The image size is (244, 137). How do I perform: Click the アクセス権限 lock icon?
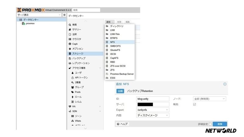click(x=70, y=68)
